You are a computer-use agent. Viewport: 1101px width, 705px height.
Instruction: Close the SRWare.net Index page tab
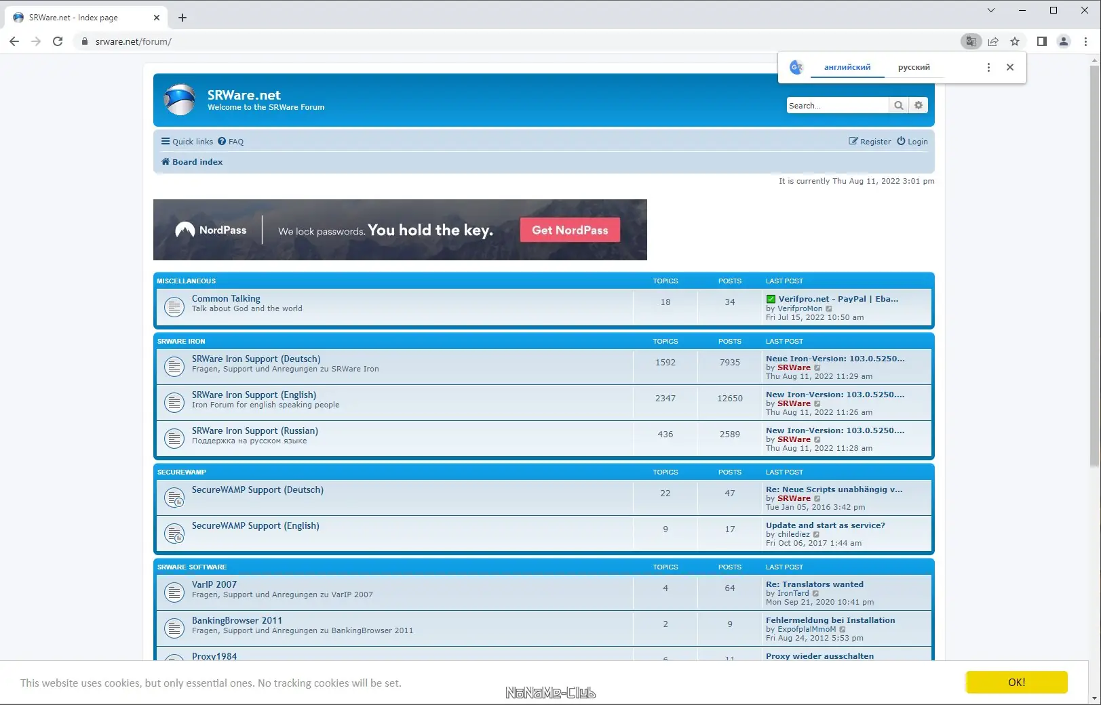pyautogui.click(x=157, y=18)
